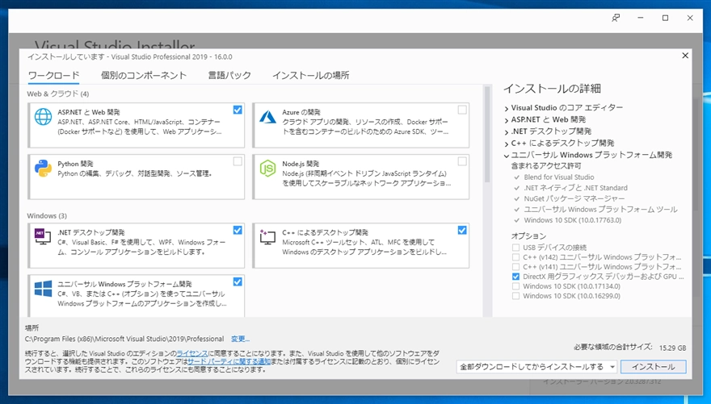Enable C++ (v141) ユニバーサル Windows option
The image size is (711, 404).
515,267
